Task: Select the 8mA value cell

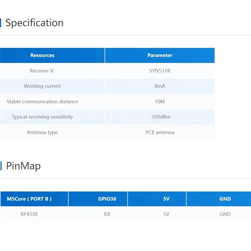Action: click(x=160, y=86)
